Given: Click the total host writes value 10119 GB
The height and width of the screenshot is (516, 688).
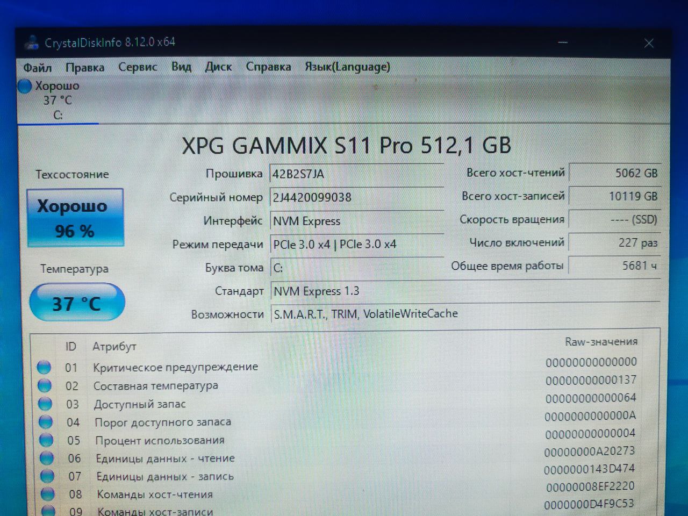Looking at the screenshot, I should coord(614,196).
